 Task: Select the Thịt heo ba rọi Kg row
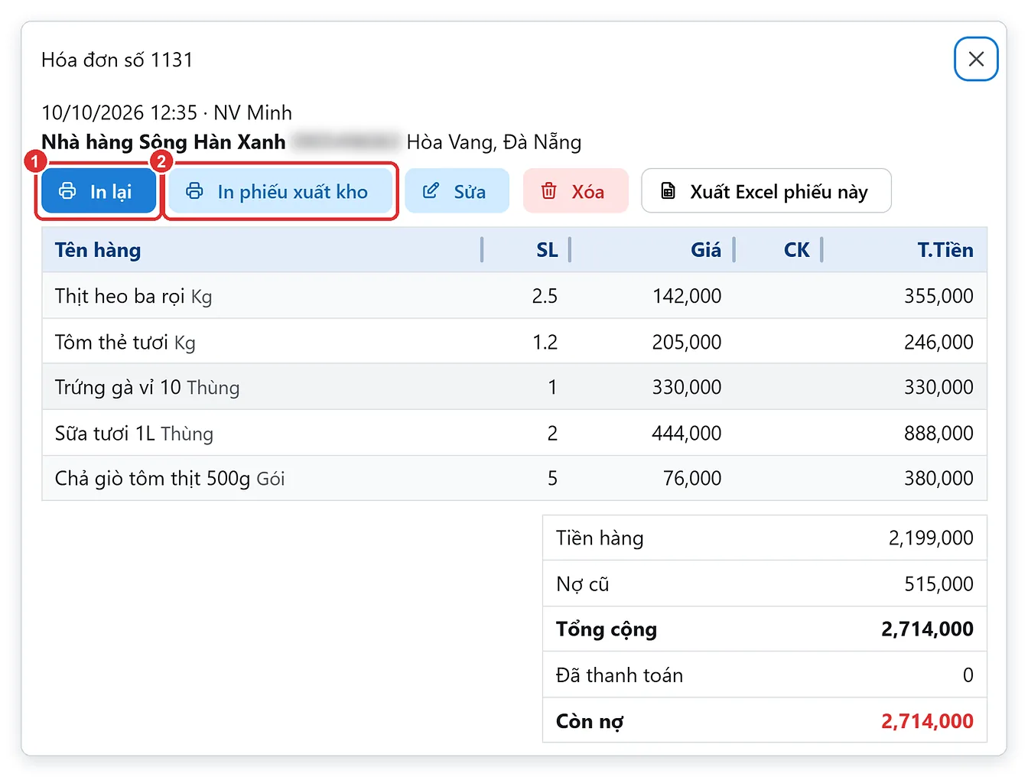[x=514, y=296]
